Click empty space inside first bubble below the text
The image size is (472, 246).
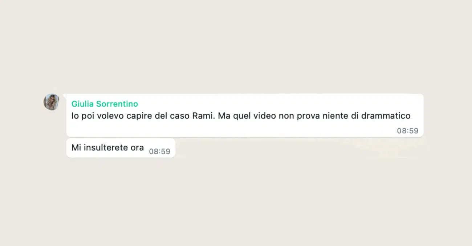(x=218, y=130)
